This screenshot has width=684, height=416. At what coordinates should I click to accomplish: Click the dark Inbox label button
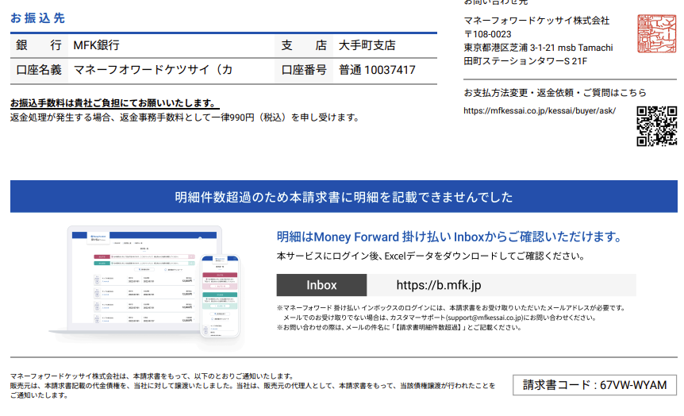[x=321, y=285]
